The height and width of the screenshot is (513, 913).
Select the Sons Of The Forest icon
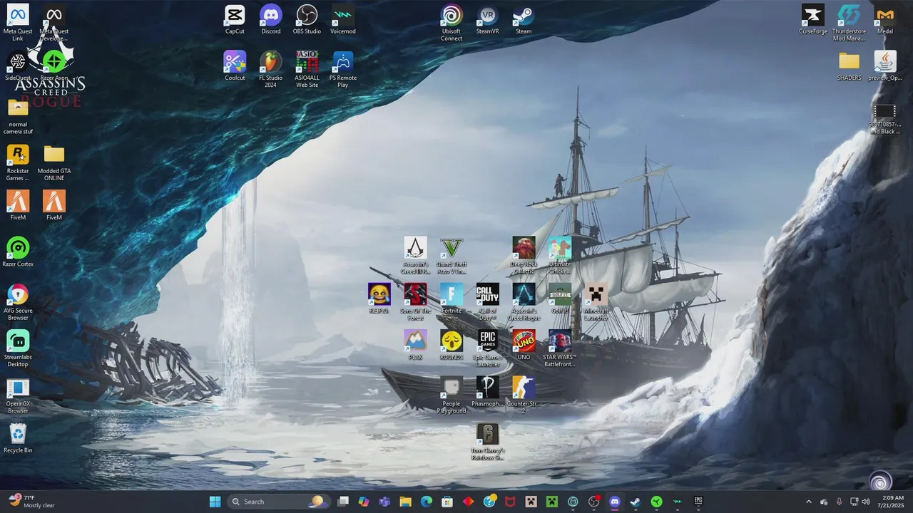pos(415,303)
